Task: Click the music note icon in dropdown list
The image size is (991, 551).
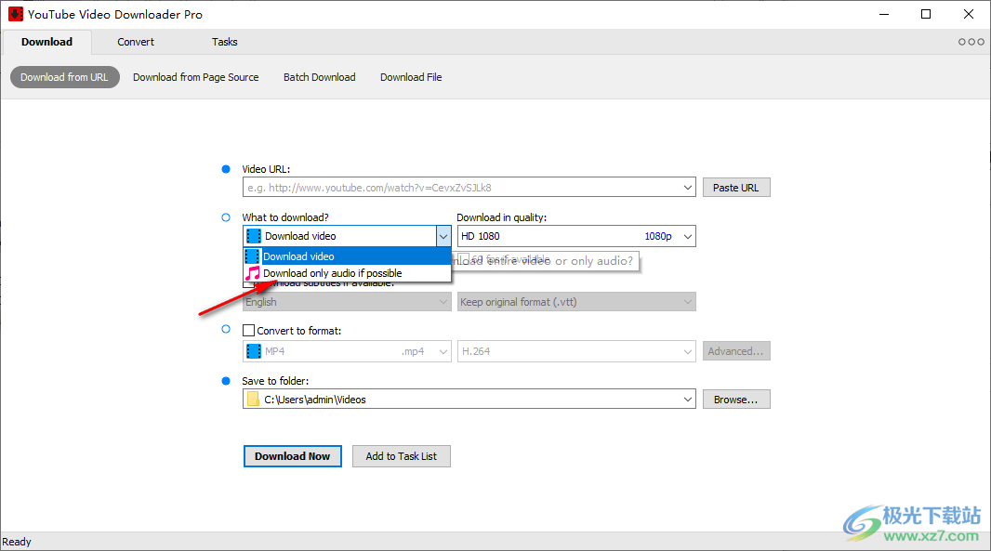Action: [253, 273]
